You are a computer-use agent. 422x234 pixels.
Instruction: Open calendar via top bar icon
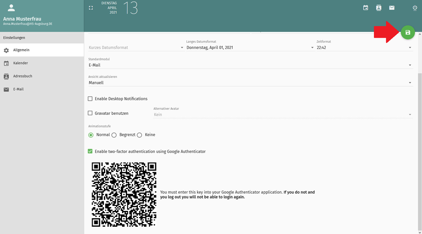point(366,8)
